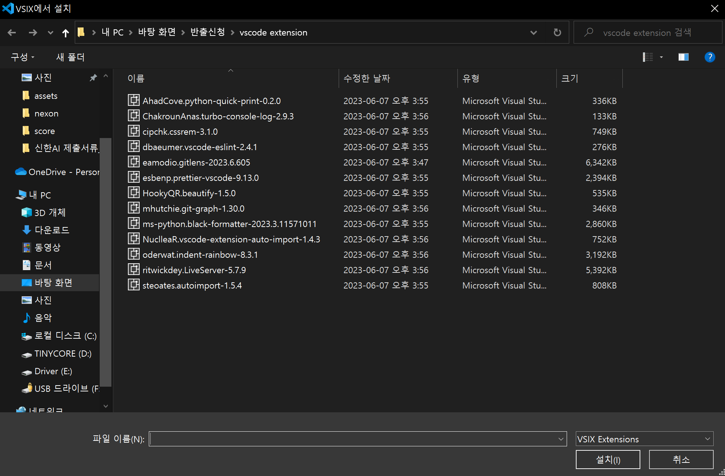Click sidebar scrollbar down arrow

(106, 406)
